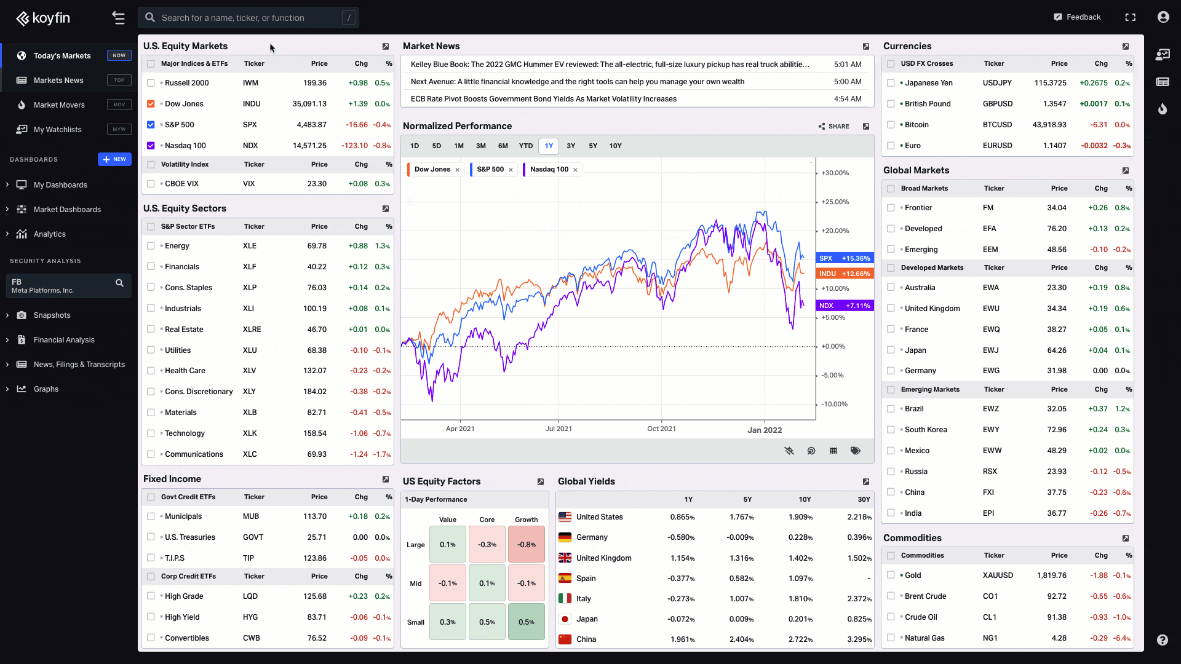Click the tag/label icon below the chart

click(x=856, y=451)
